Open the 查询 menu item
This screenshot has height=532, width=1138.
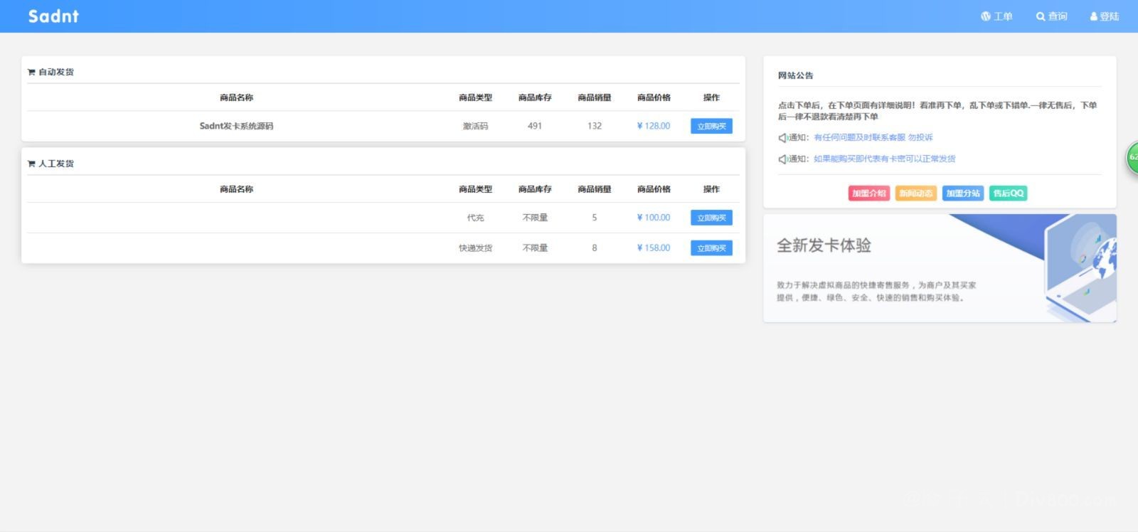[1051, 16]
